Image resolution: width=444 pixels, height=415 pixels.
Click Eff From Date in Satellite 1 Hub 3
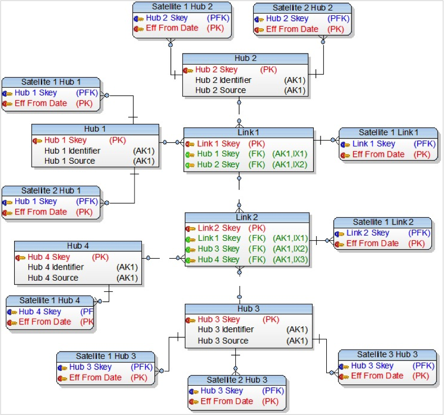pyautogui.click(x=96, y=378)
